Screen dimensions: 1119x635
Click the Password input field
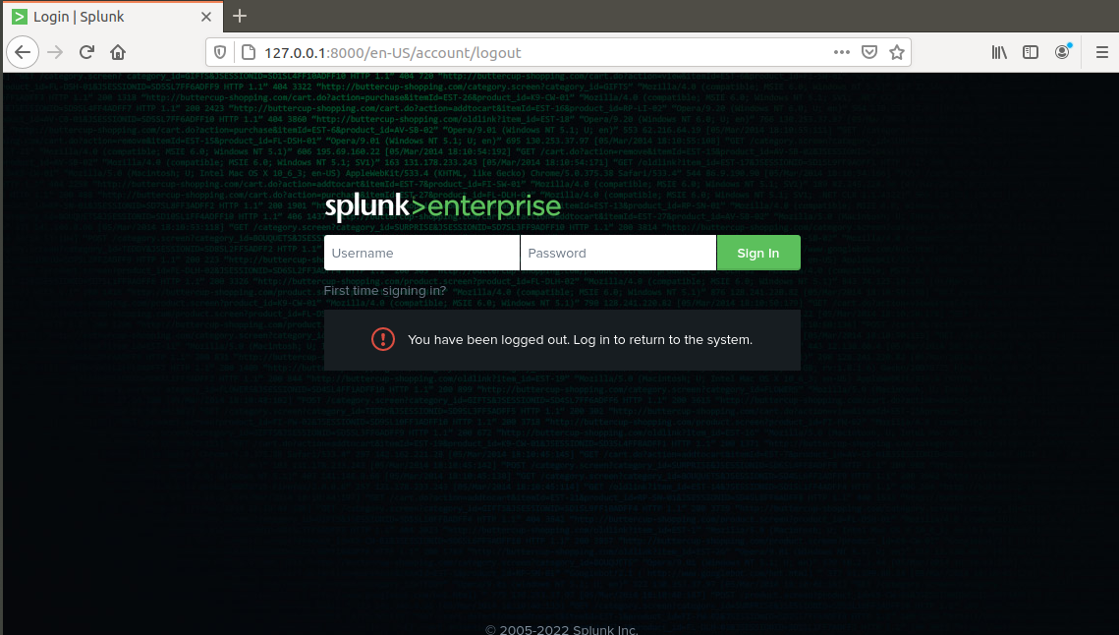(618, 253)
